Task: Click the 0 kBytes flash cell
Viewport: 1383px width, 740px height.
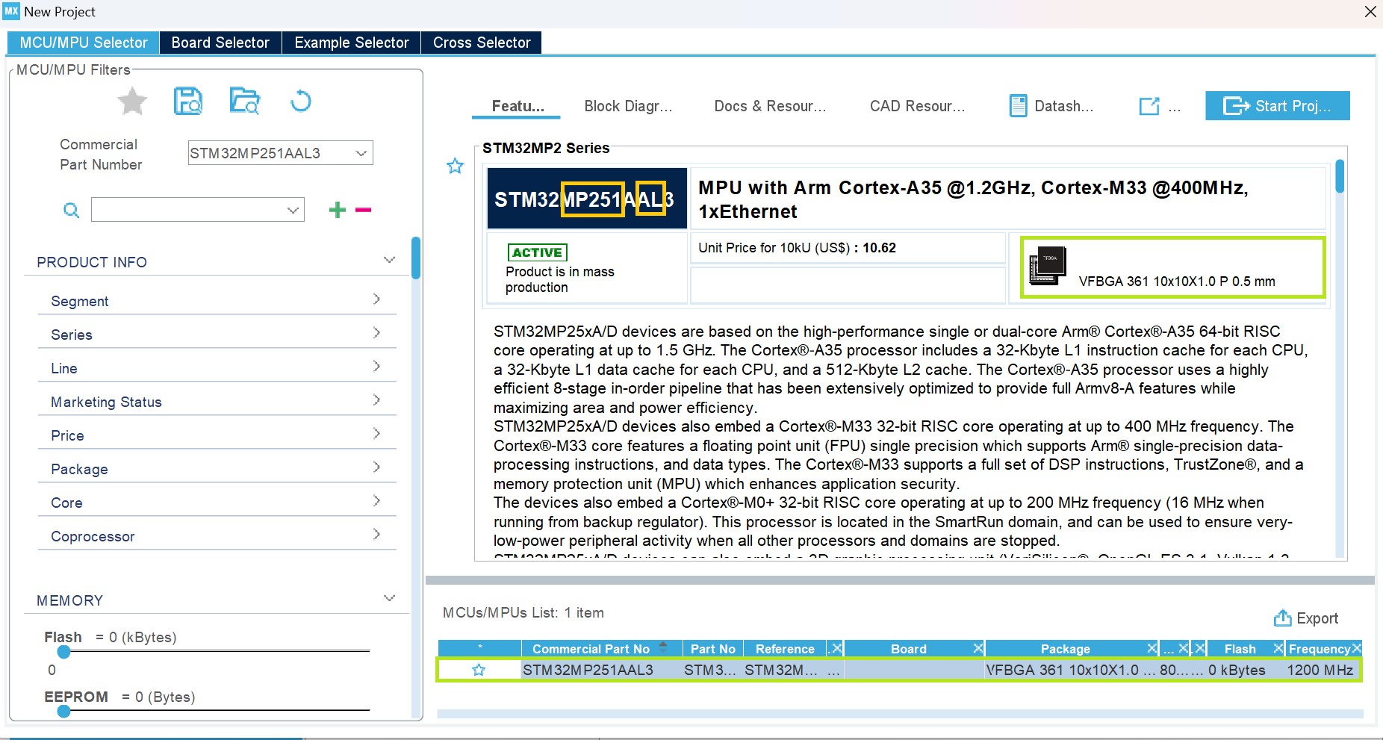Action: pyautogui.click(x=1237, y=670)
